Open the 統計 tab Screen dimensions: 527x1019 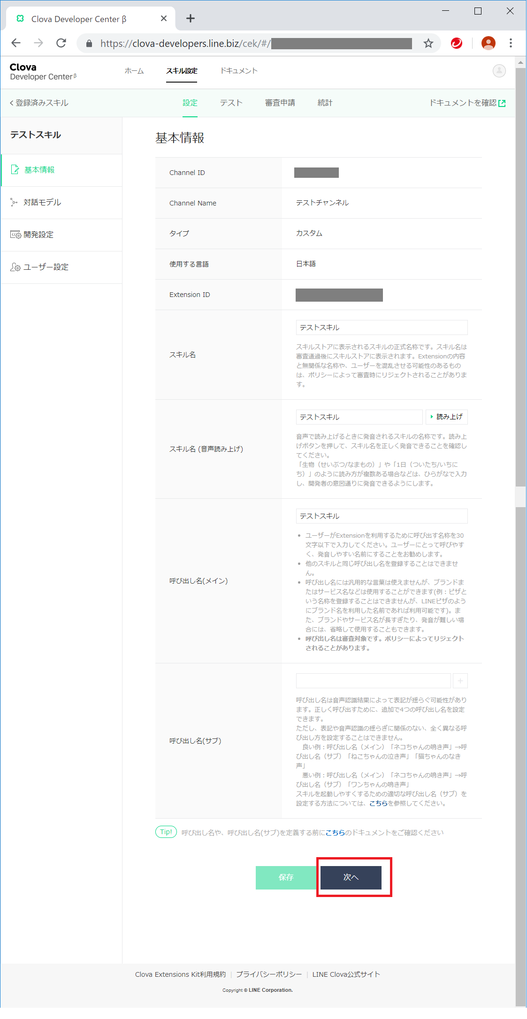[325, 103]
